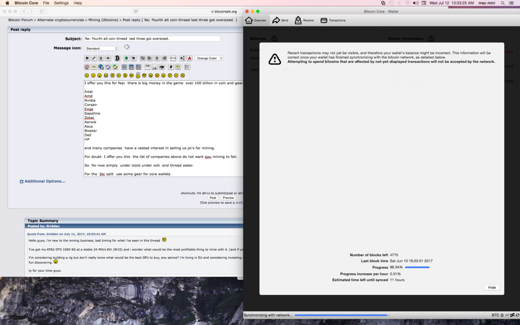Click the font size button
The width and height of the screenshot is (520, 325).
(182, 58)
